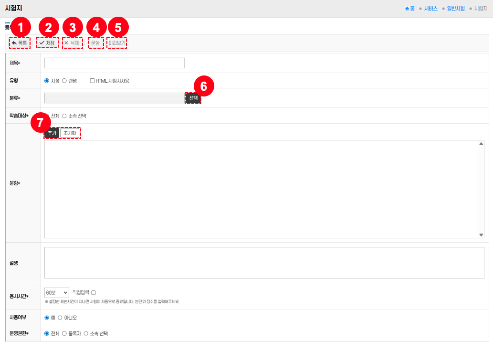The height and width of the screenshot is (342, 493).
Task: Select 아니오 for 사용여부
Action: click(x=60, y=318)
